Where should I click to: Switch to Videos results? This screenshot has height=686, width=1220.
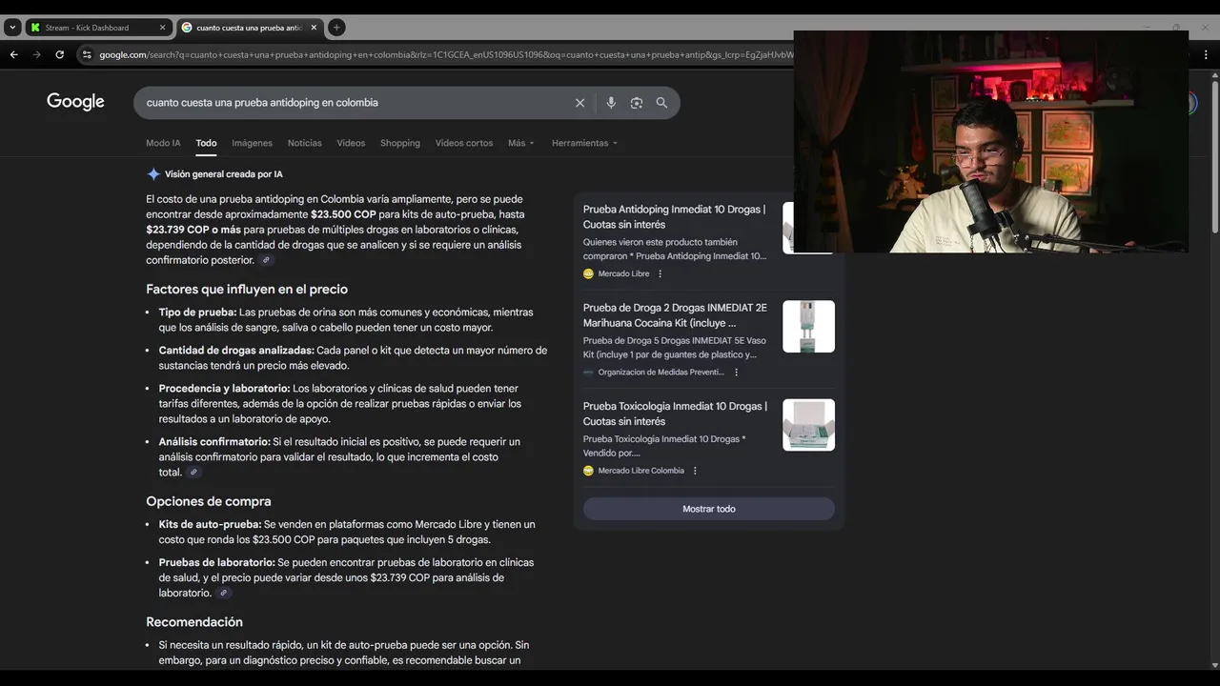coord(351,143)
